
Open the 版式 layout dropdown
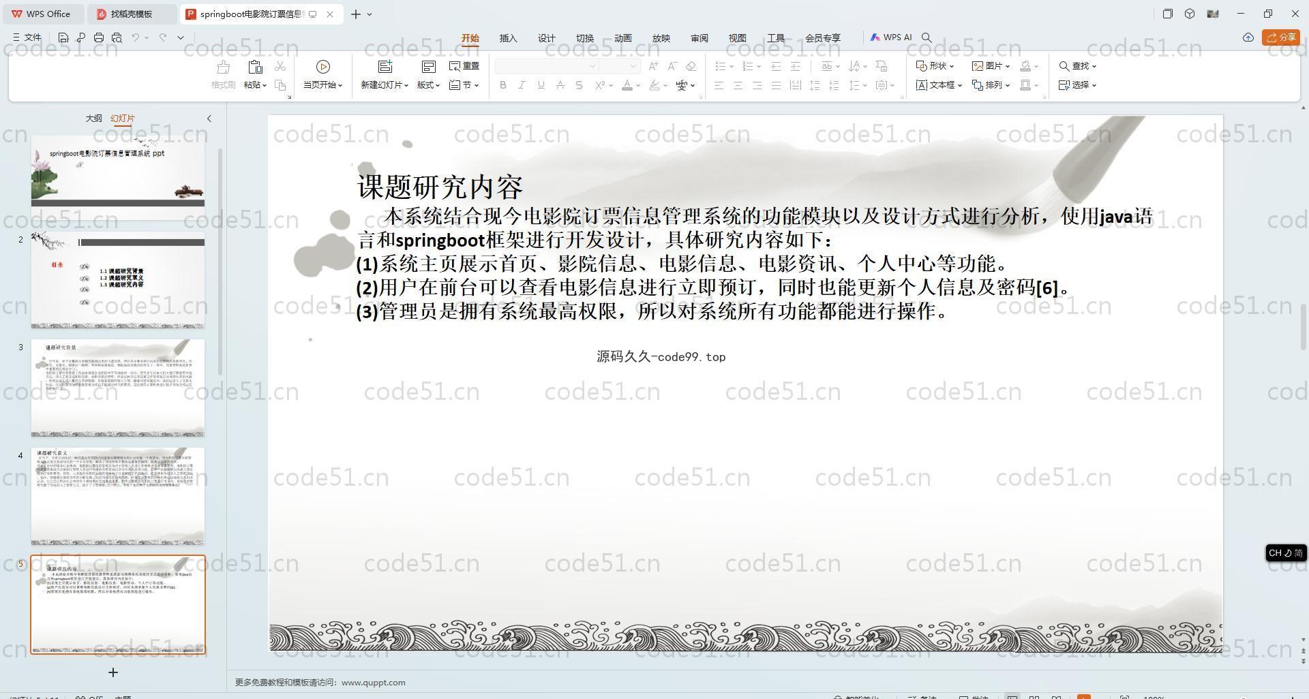[428, 85]
